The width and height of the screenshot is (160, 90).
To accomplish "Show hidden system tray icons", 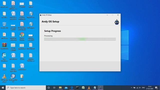I will click(131, 88).
